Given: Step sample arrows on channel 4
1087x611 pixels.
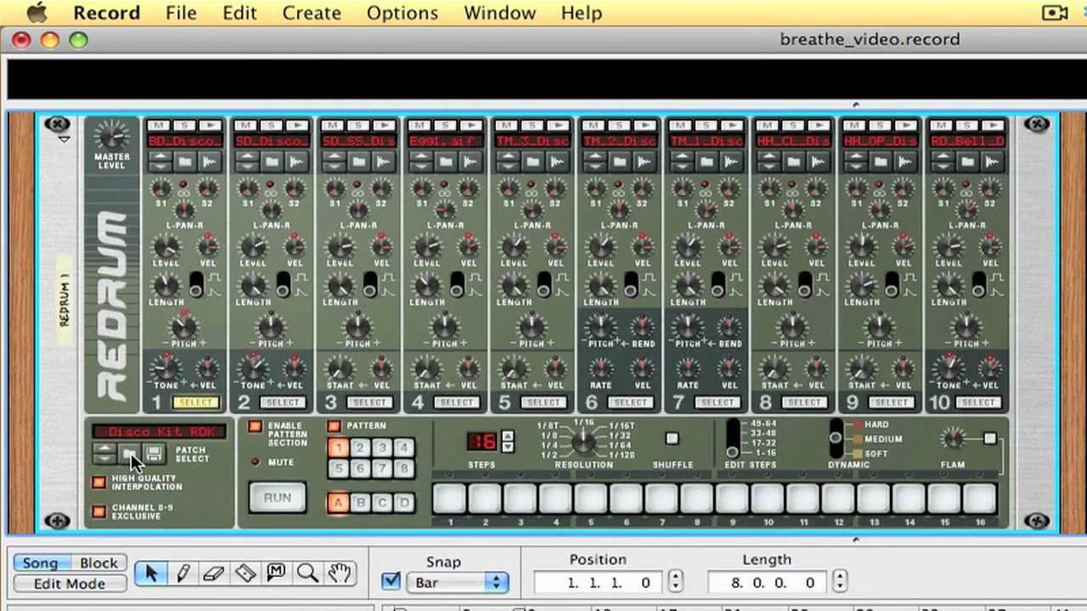Looking at the screenshot, I should coord(420,161).
